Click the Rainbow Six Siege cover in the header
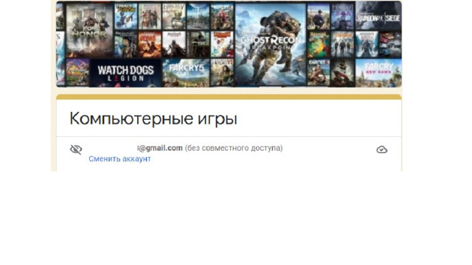Image resolution: width=472 pixels, height=265 pixels. pyautogui.click(x=378, y=16)
